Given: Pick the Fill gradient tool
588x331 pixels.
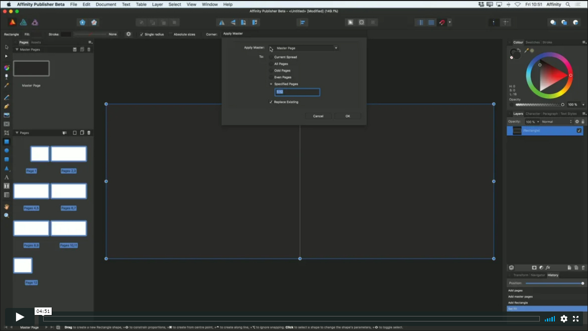Looking at the screenshot, I should [7, 68].
